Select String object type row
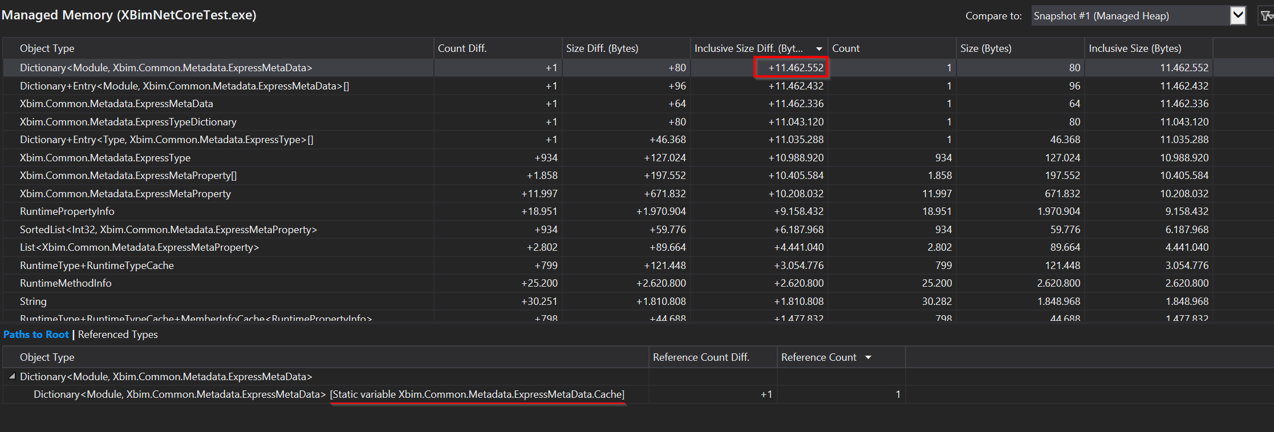 pos(637,301)
